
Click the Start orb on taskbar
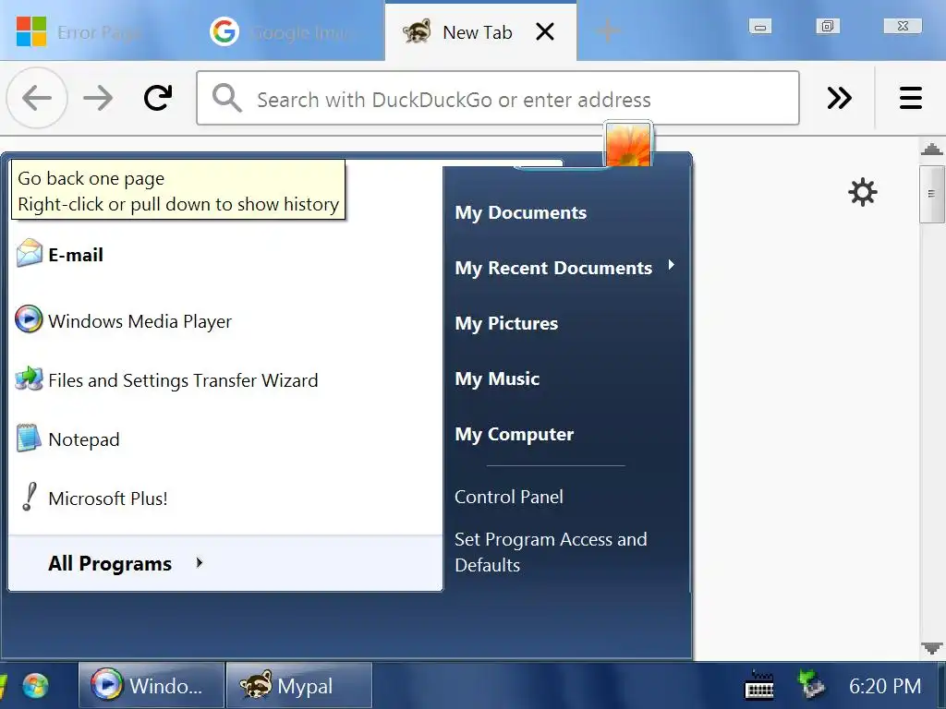click(x=35, y=686)
